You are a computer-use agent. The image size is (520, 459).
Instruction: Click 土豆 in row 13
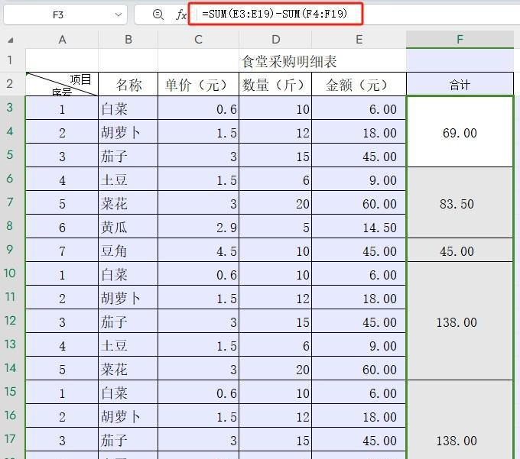click(128, 345)
